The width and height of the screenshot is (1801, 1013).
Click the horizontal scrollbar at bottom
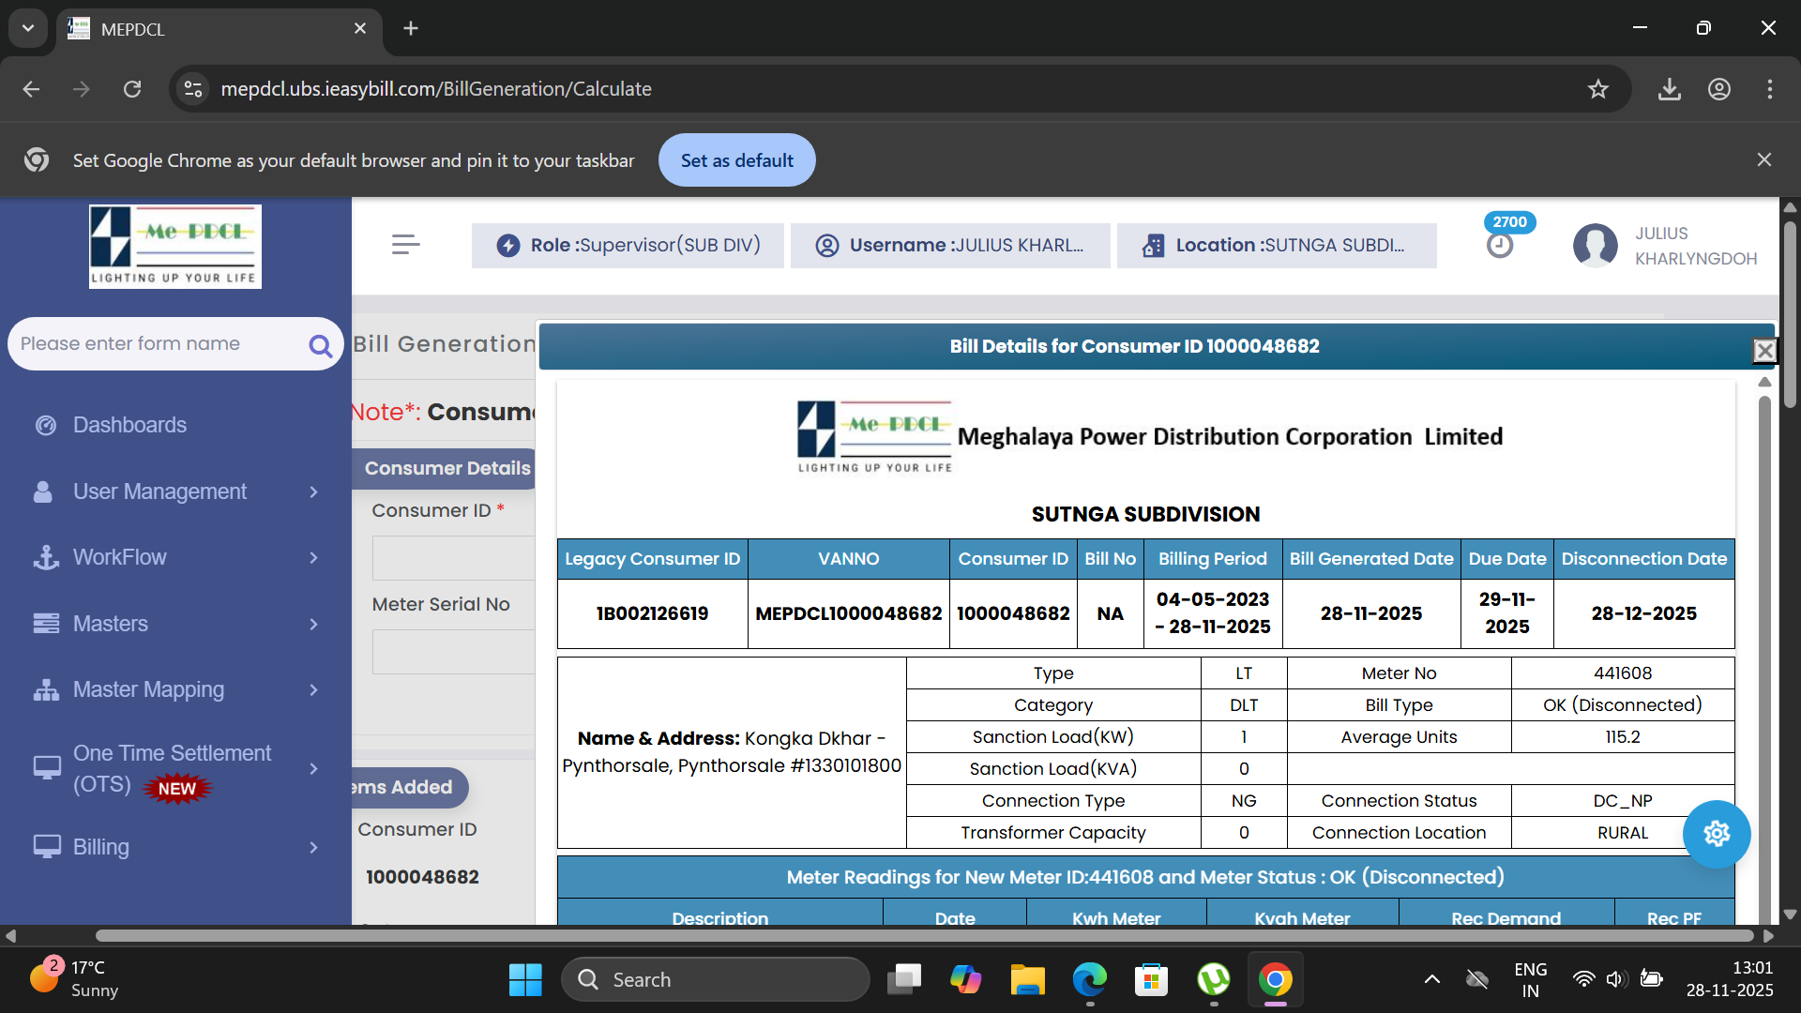(924, 935)
